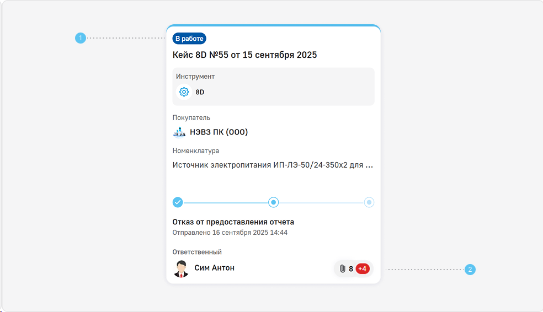Click the "Инструмент" section heading
This screenshot has height=312, width=543.
pyautogui.click(x=195, y=77)
